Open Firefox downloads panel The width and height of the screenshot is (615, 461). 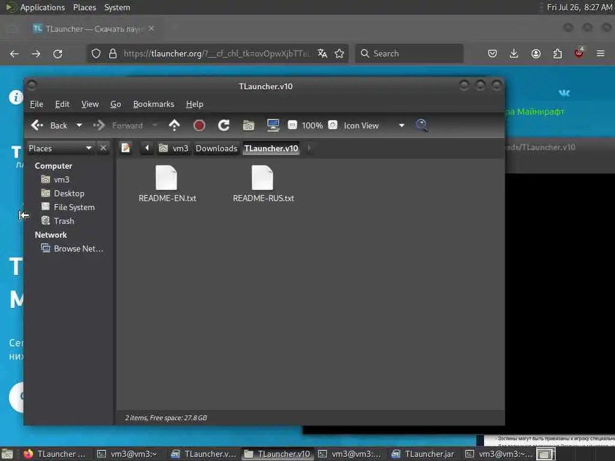tap(514, 53)
